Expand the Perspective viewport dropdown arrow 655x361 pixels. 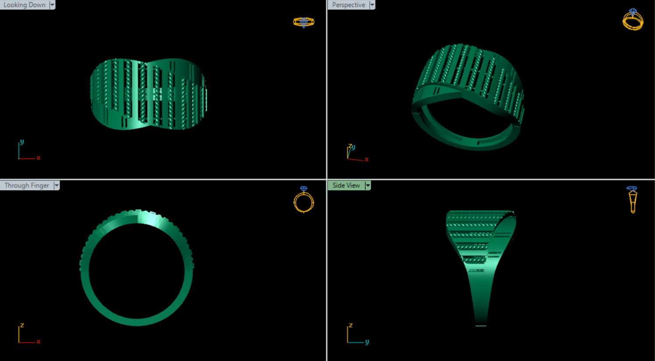372,5
